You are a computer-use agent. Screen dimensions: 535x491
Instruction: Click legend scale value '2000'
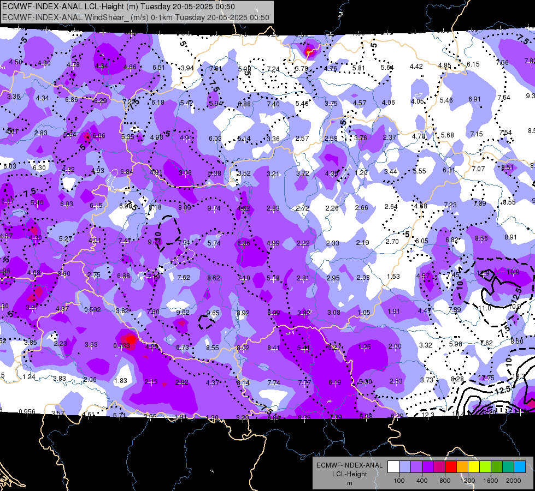pyautogui.click(x=514, y=481)
